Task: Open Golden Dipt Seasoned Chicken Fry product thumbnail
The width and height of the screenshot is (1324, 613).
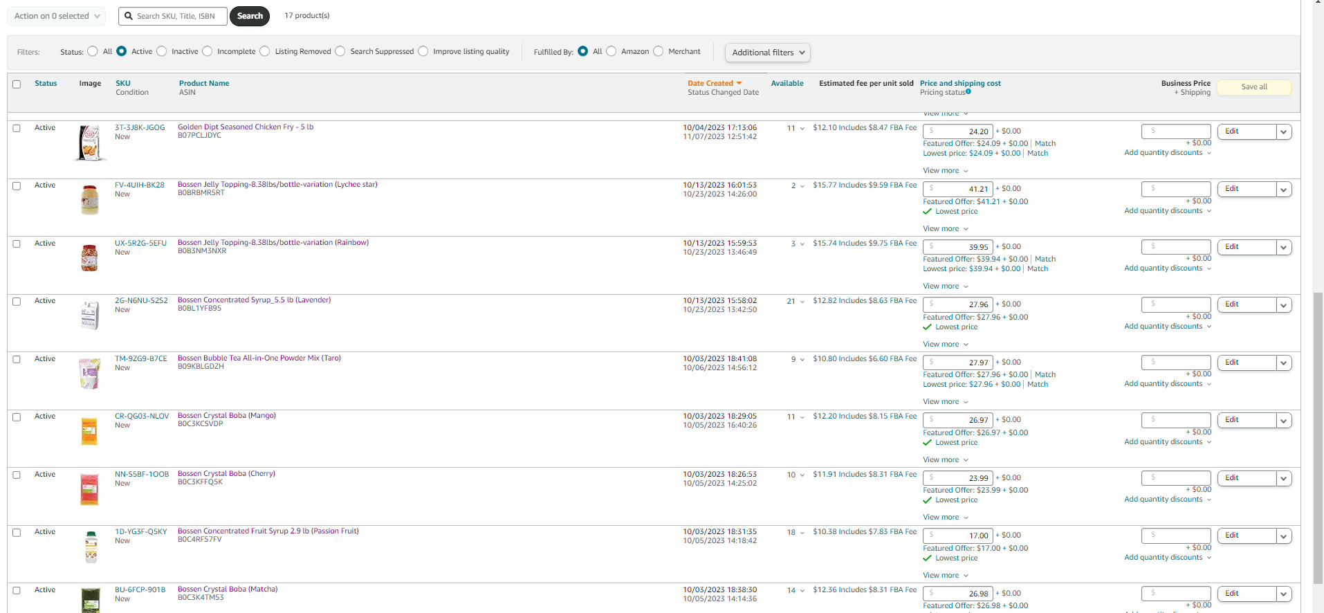Action: coord(90,143)
